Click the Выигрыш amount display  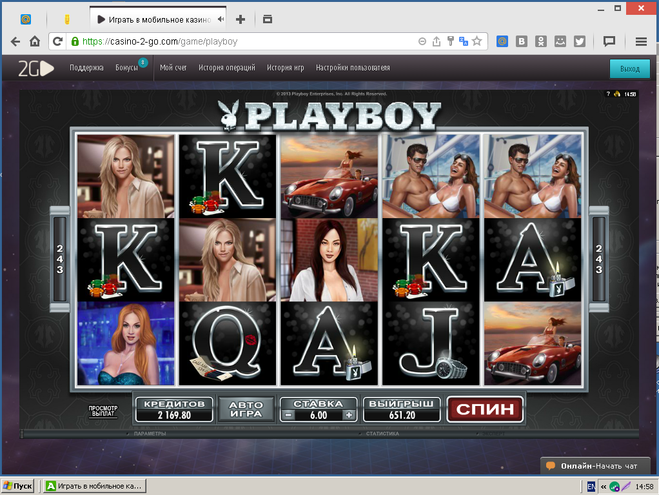pyautogui.click(x=402, y=409)
